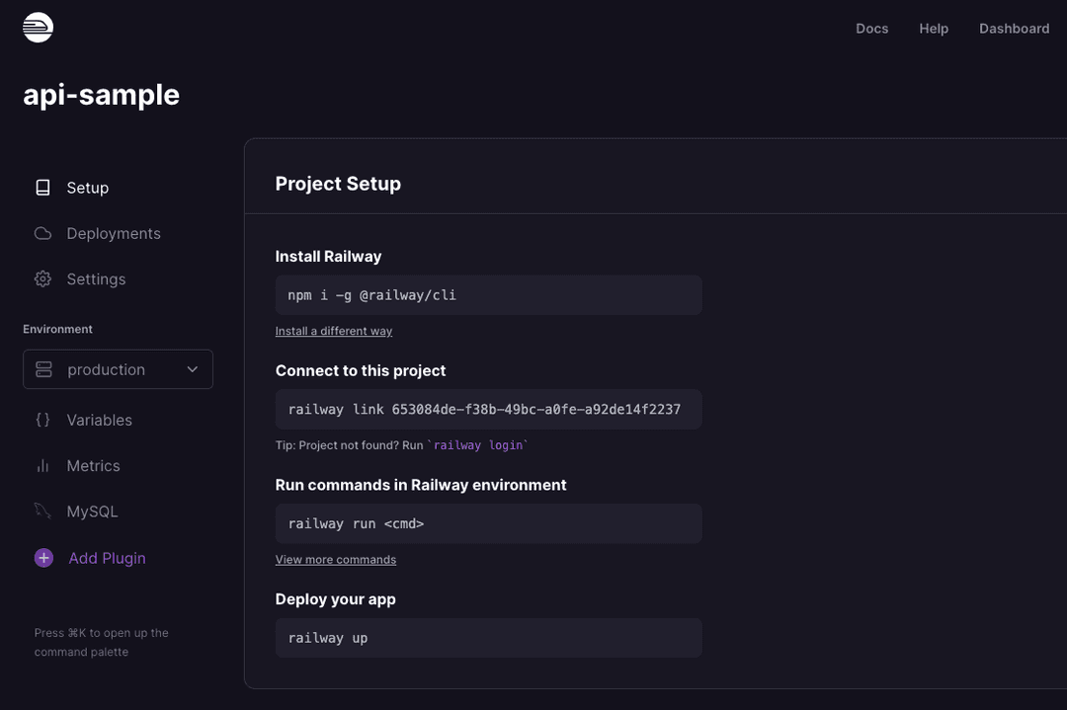Click the Settings gear icon
1067x710 pixels.
click(x=42, y=279)
